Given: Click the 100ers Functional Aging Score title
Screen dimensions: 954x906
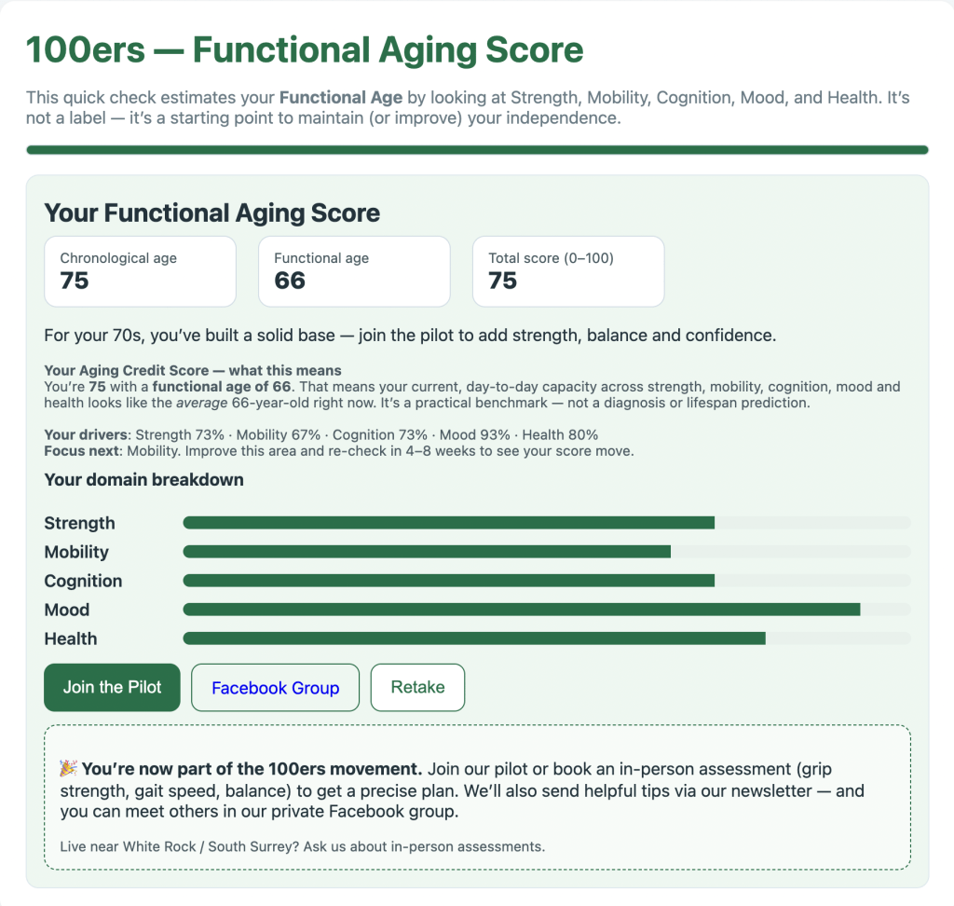Looking at the screenshot, I should pyautogui.click(x=305, y=50).
